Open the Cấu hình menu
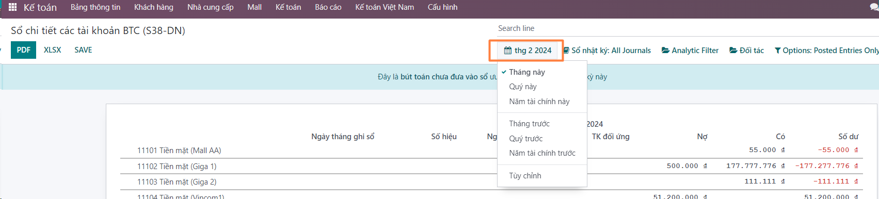This screenshot has height=199, width=879. point(442,7)
